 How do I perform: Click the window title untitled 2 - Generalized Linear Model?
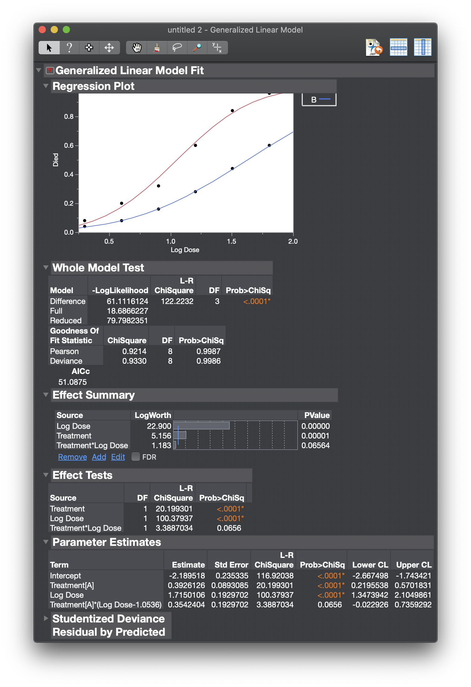click(x=235, y=30)
